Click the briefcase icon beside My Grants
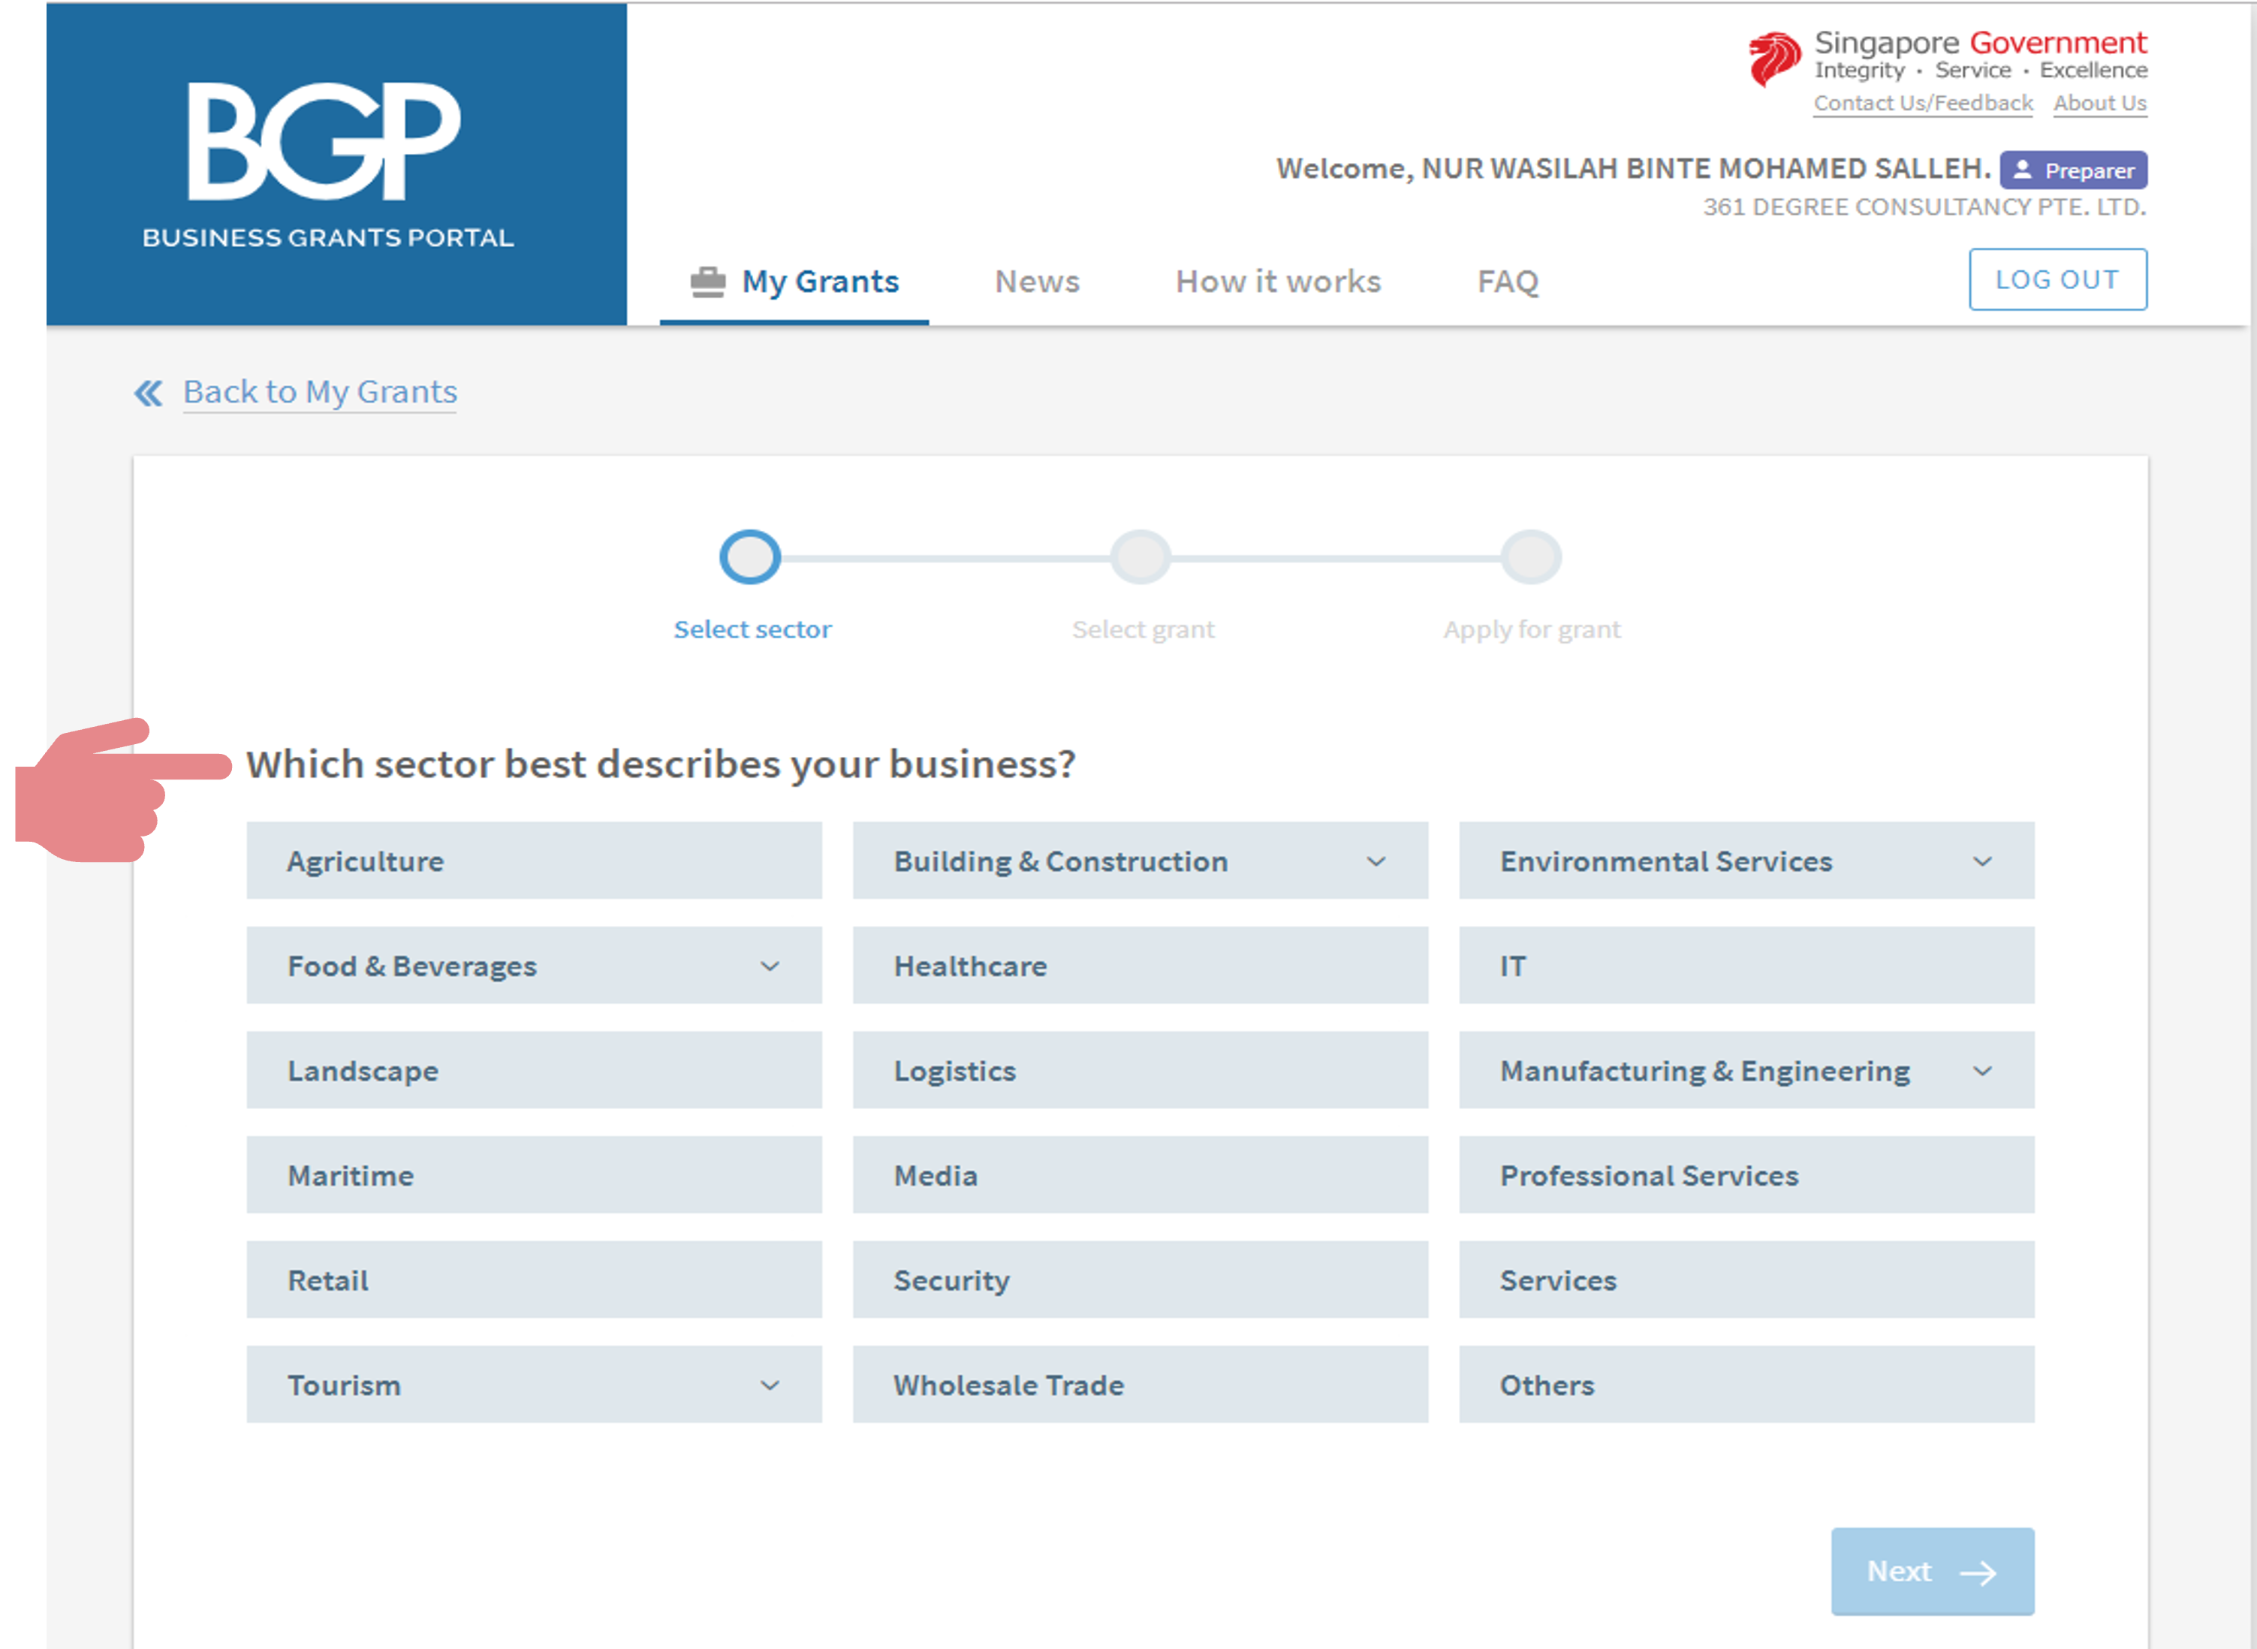 [x=707, y=282]
